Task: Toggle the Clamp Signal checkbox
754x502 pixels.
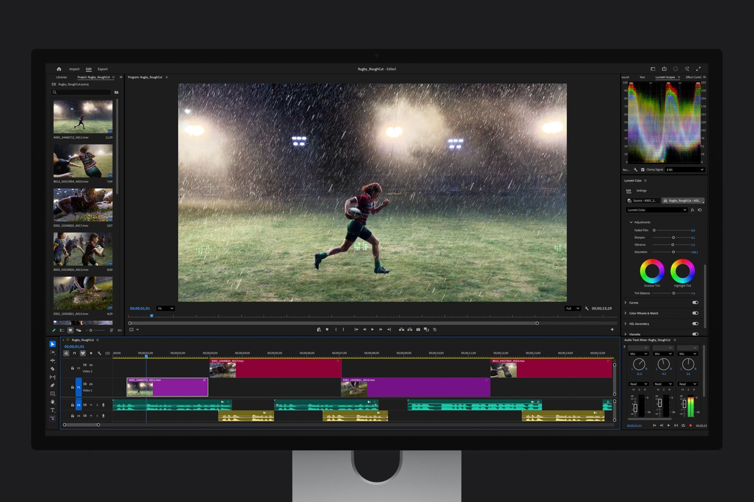Action: tap(643, 170)
